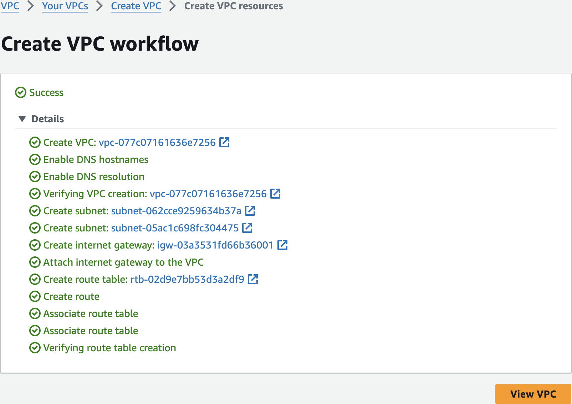Click external link icon for subnet-05ac1c698fc304475
Viewport: 572px width, 404px height.
[247, 228]
